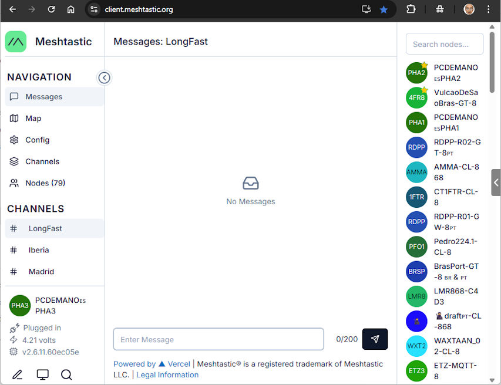
Task: Open the browser extensions puzzle icon
Action: click(x=411, y=9)
